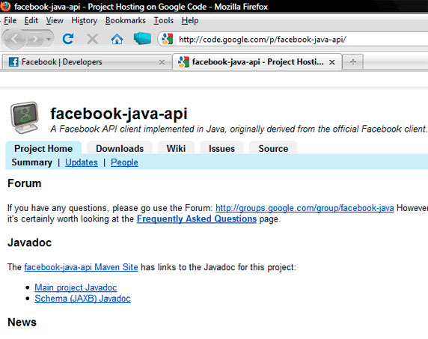Open the File menu

pyautogui.click(x=10, y=20)
